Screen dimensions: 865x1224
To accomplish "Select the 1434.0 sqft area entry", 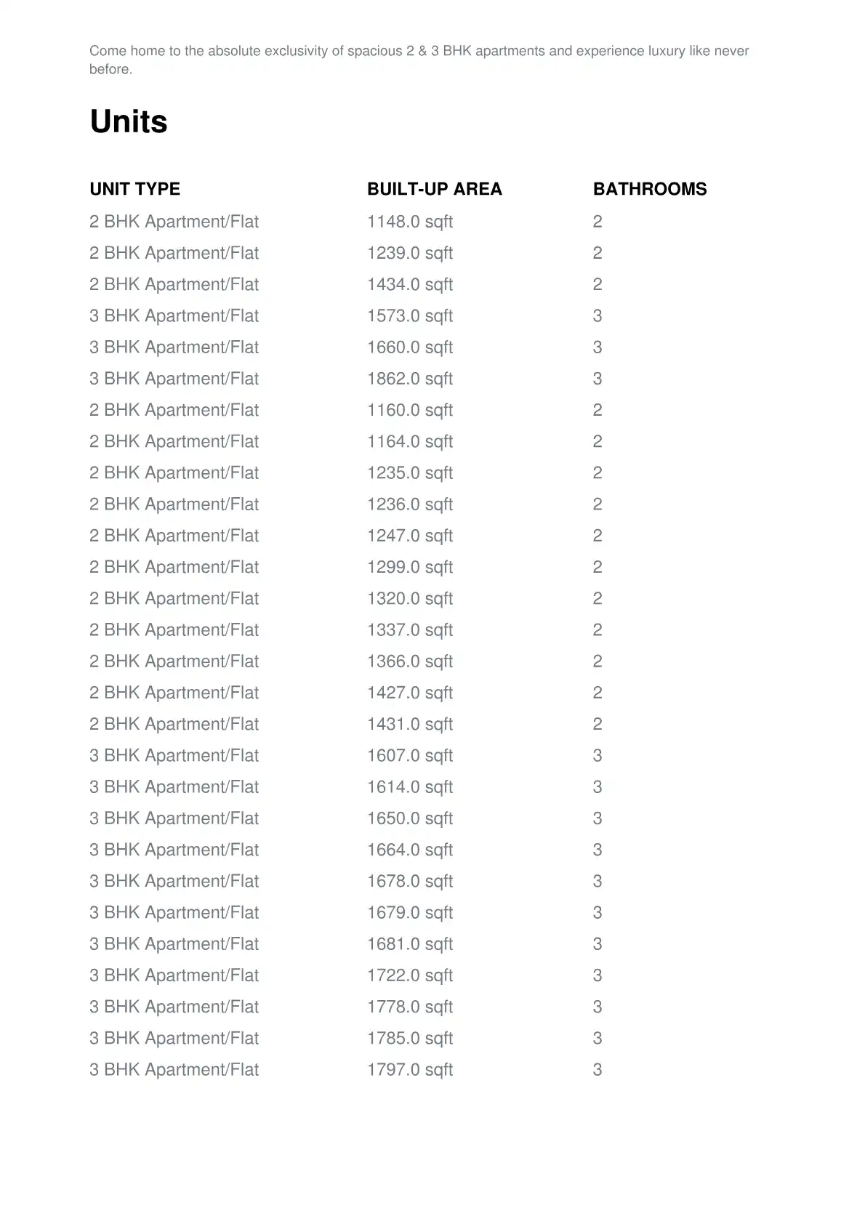I will point(409,284).
